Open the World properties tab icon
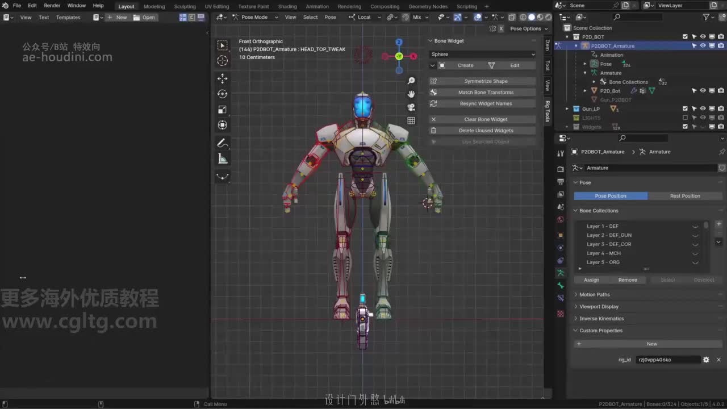 pos(561,220)
